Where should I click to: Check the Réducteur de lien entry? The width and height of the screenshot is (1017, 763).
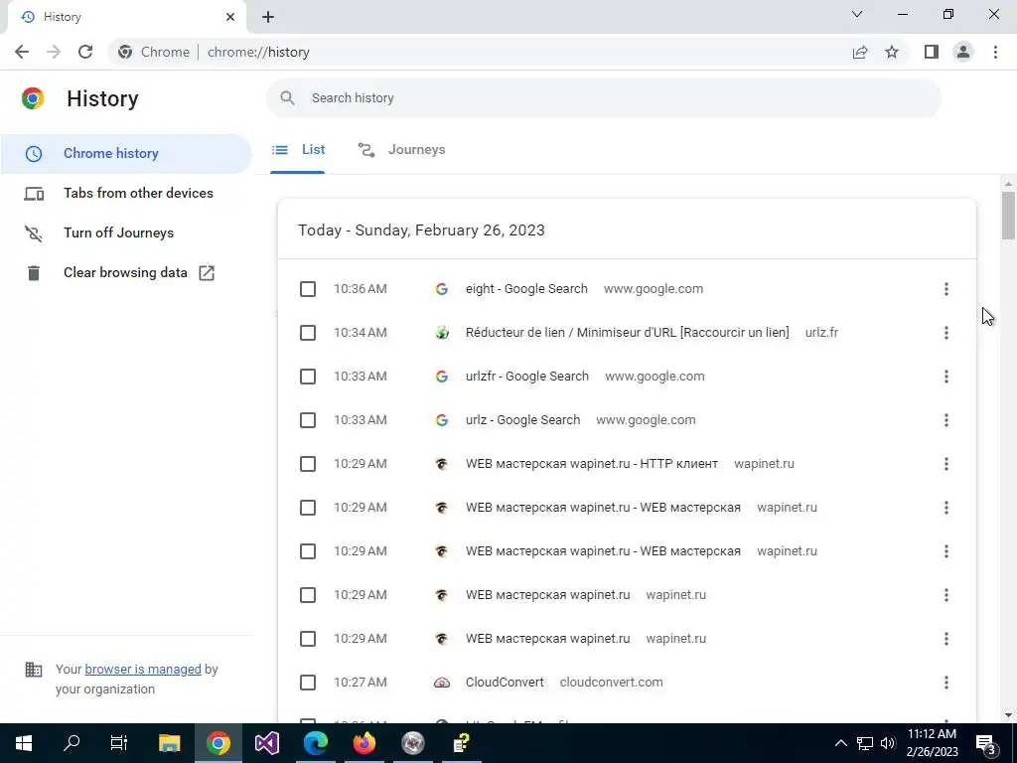pyautogui.click(x=308, y=333)
